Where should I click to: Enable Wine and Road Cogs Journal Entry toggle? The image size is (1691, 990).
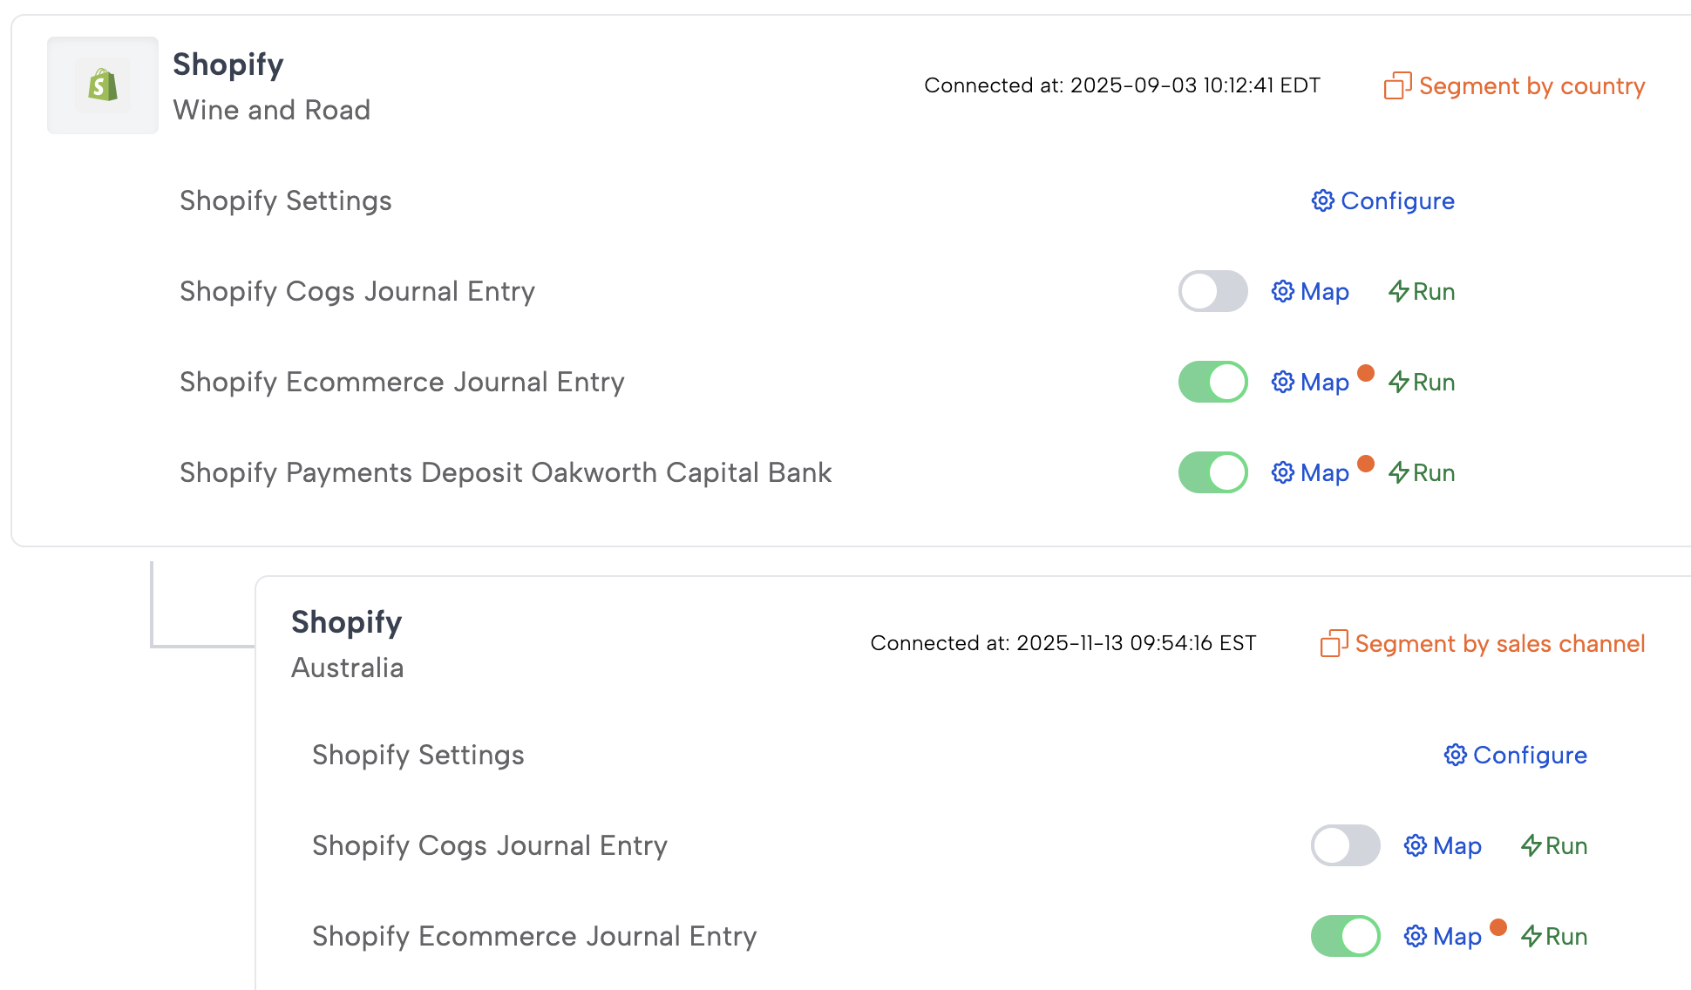coord(1212,292)
